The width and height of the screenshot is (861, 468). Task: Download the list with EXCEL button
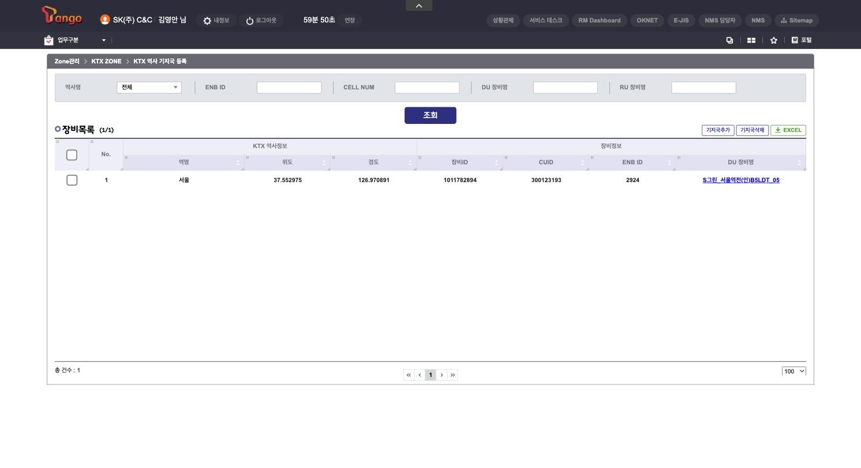tap(788, 130)
